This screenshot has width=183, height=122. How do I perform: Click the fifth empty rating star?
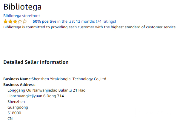tap(24, 21)
